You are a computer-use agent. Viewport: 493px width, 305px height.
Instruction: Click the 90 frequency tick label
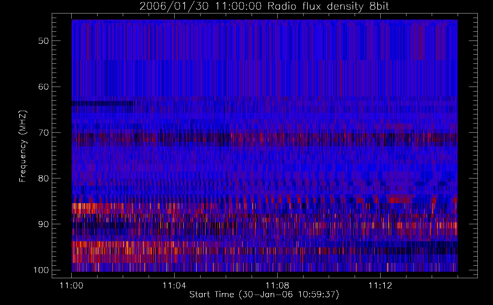44,224
